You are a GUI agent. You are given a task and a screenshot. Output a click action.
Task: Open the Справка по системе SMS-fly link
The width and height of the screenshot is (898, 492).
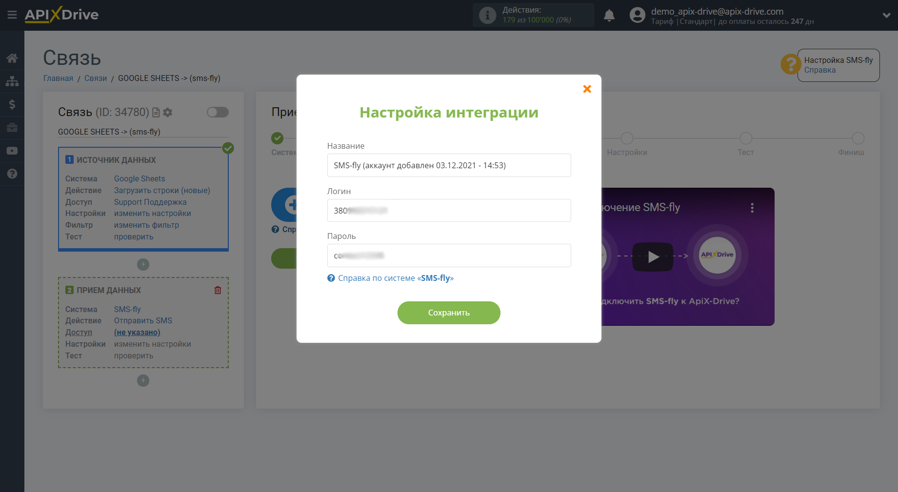click(391, 278)
